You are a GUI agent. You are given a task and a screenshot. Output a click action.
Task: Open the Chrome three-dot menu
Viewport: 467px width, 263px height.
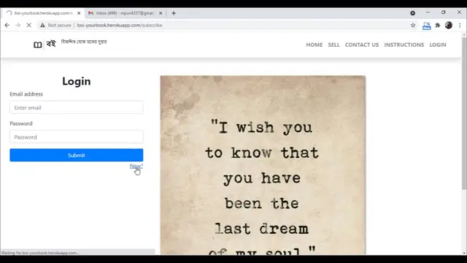pos(460,26)
